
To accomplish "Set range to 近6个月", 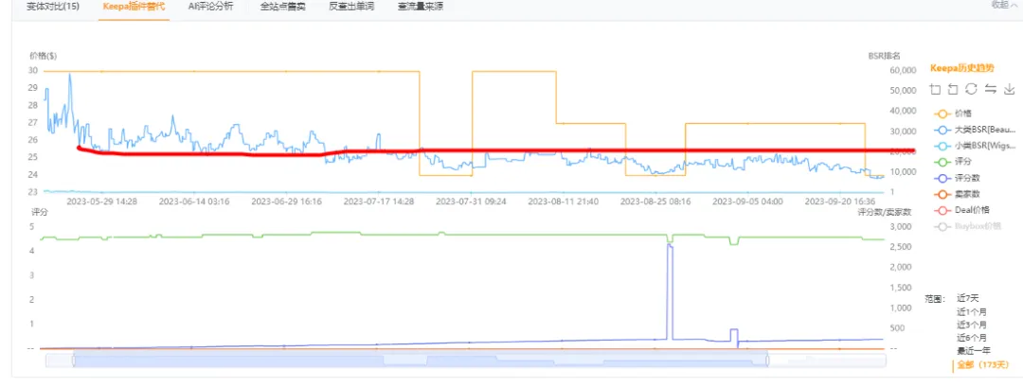I will tap(972, 338).
